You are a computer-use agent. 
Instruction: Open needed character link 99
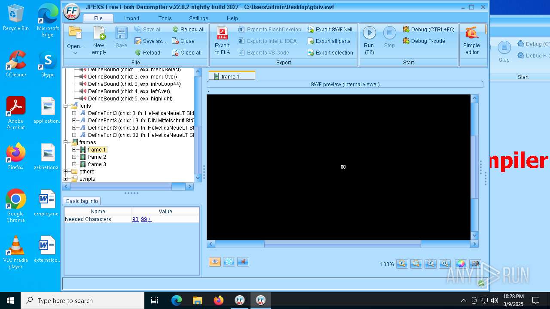(x=144, y=219)
